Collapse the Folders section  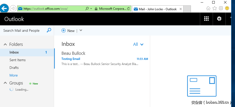(x=5, y=45)
